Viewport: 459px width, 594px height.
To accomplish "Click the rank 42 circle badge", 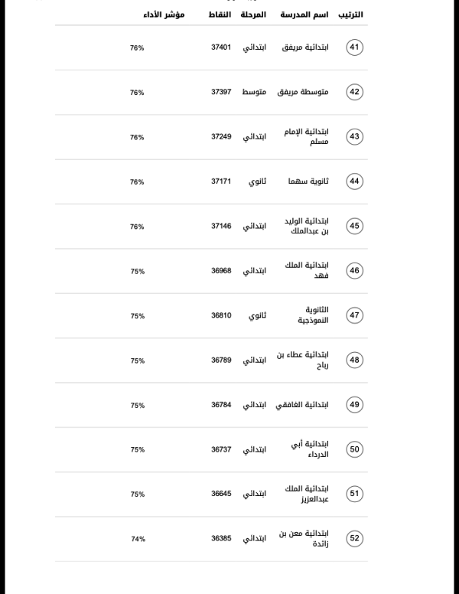I will click(x=354, y=92).
